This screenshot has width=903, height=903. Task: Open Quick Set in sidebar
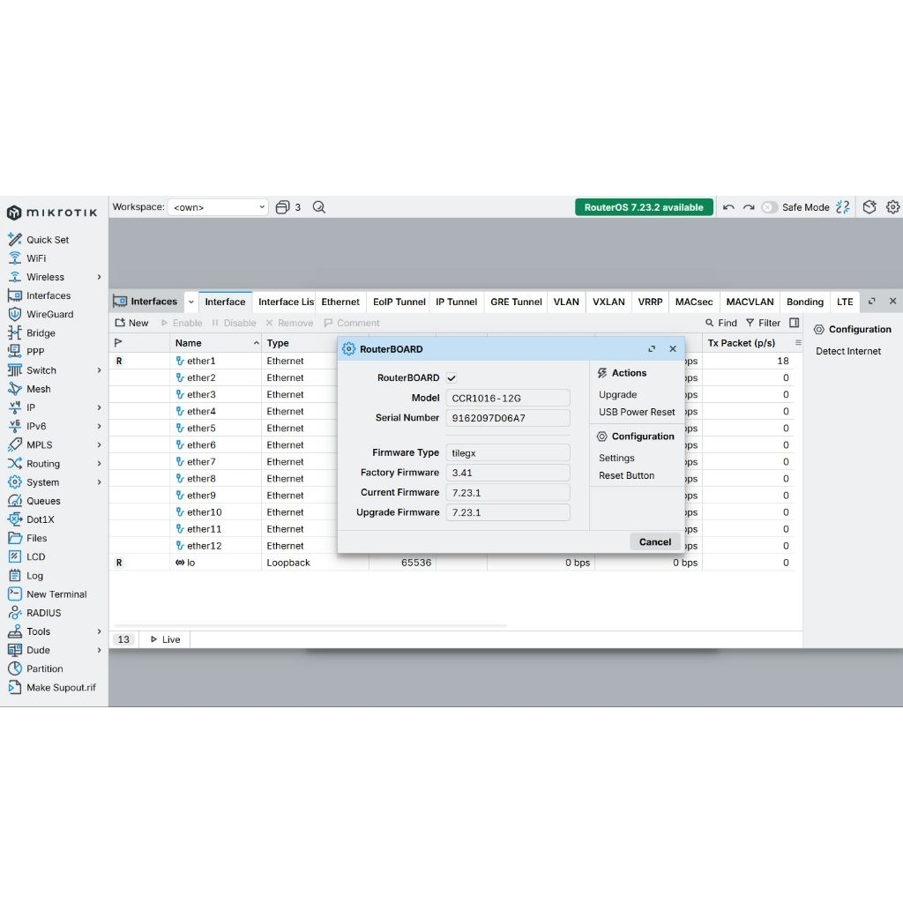tap(48, 240)
